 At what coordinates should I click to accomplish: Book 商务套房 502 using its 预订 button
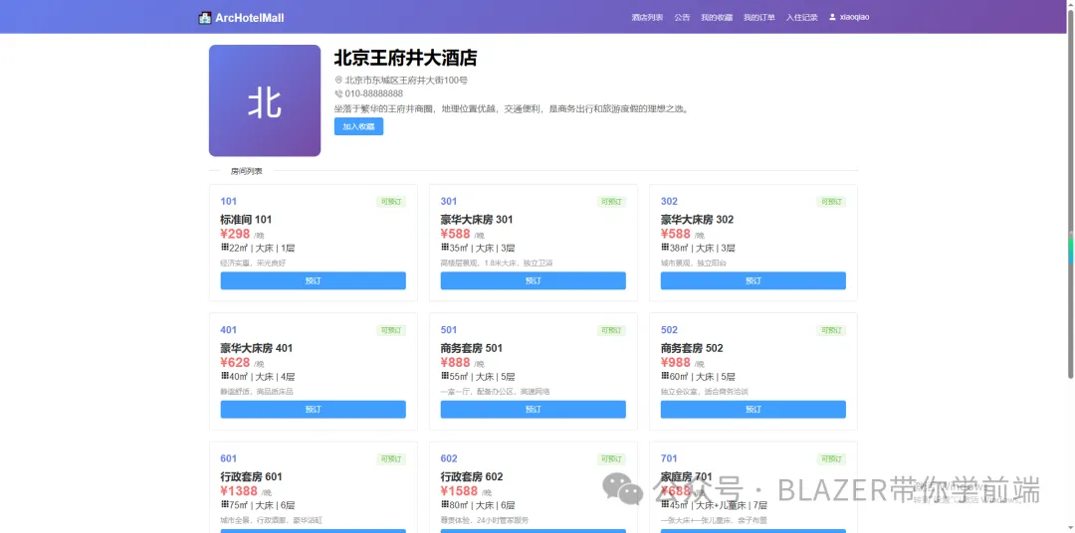click(753, 410)
